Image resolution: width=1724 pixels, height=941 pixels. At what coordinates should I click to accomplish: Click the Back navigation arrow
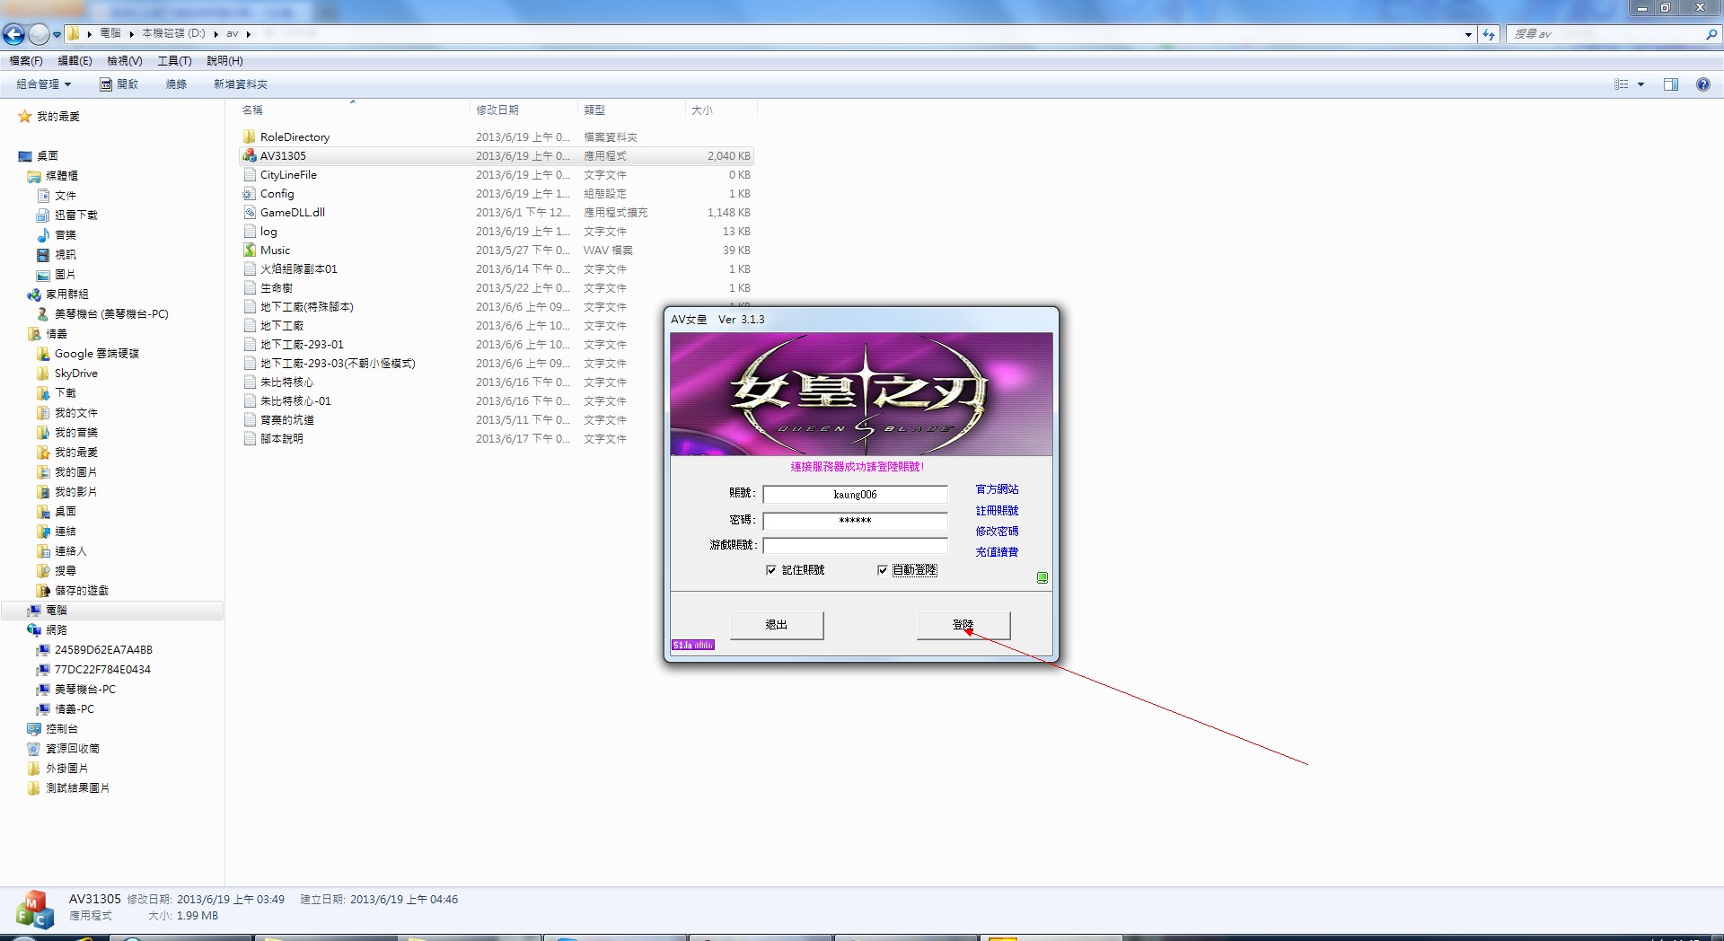coord(14,34)
